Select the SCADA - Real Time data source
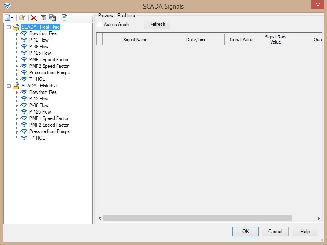327x245 pixels. pyautogui.click(x=40, y=27)
